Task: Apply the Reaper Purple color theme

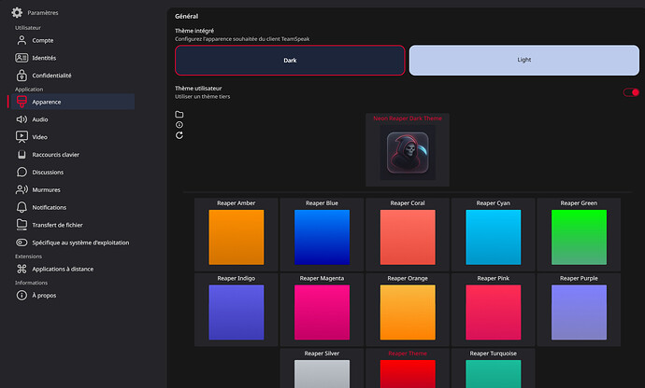Action: [x=578, y=312]
